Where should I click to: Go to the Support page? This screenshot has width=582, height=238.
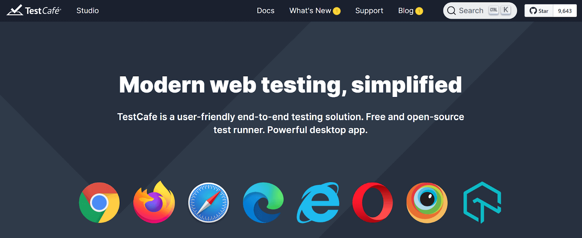pos(369,11)
